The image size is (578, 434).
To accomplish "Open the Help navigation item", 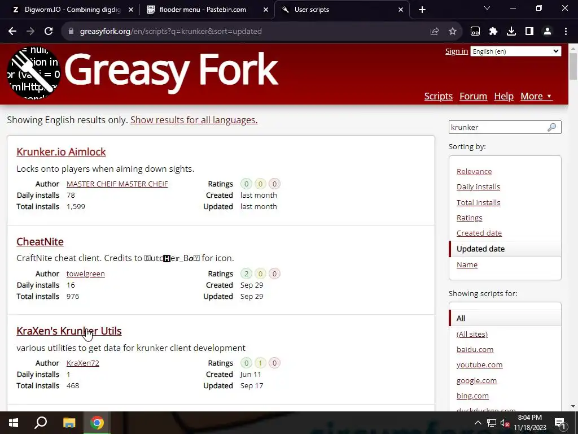I will pyautogui.click(x=503, y=96).
